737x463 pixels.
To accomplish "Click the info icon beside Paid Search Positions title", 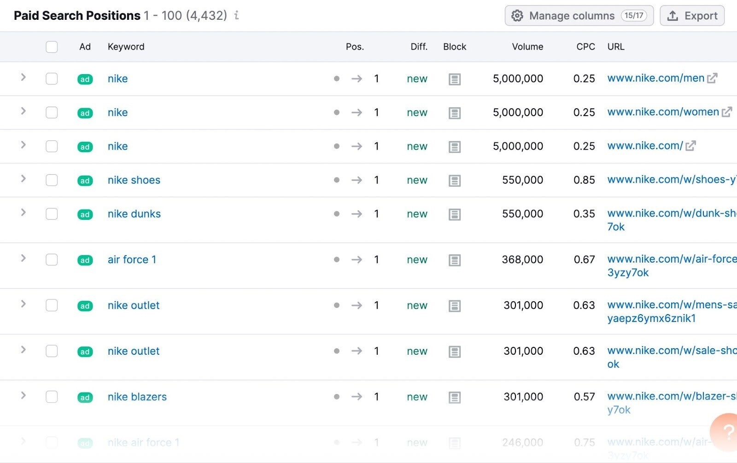I will point(236,15).
